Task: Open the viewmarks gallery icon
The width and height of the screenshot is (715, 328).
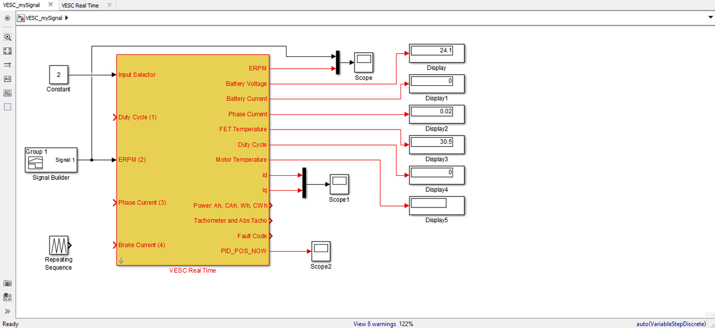Action: pyautogui.click(x=7, y=297)
